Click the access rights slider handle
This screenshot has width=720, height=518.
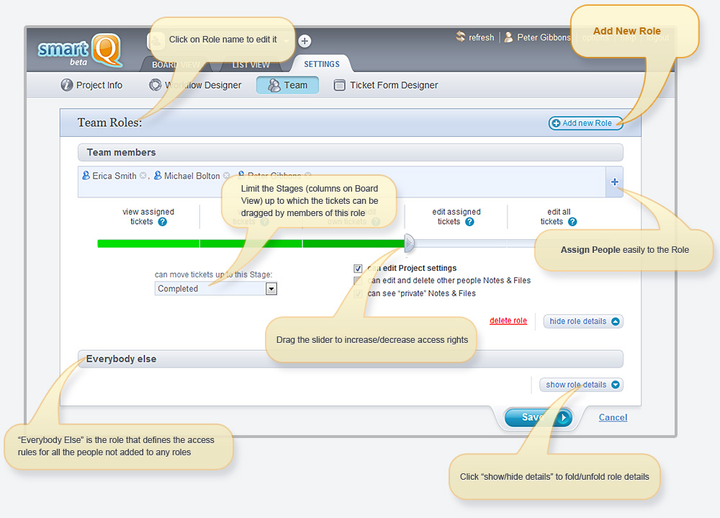pyautogui.click(x=409, y=244)
